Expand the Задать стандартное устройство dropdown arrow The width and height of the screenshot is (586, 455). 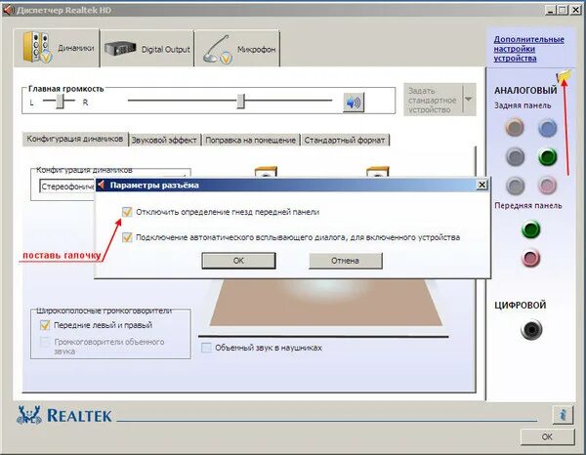[x=469, y=100]
